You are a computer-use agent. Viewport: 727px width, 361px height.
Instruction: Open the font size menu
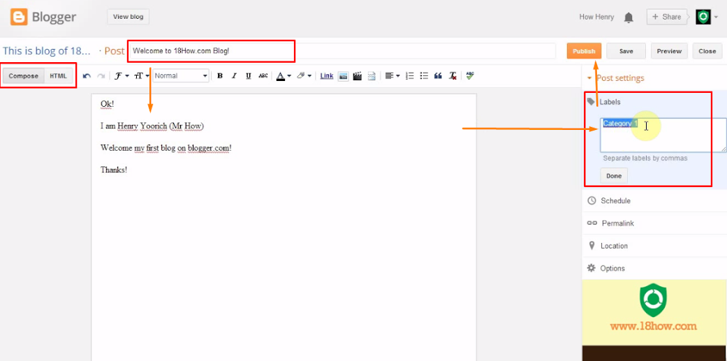[141, 76]
